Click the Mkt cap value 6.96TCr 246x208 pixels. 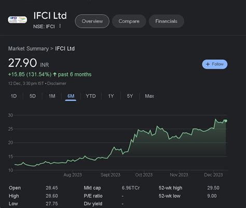point(131,188)
